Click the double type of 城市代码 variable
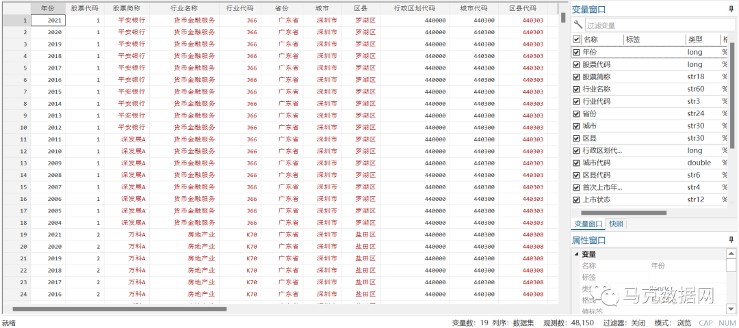Viewport: 739px width, 328px height. click(x=699, y=163)
